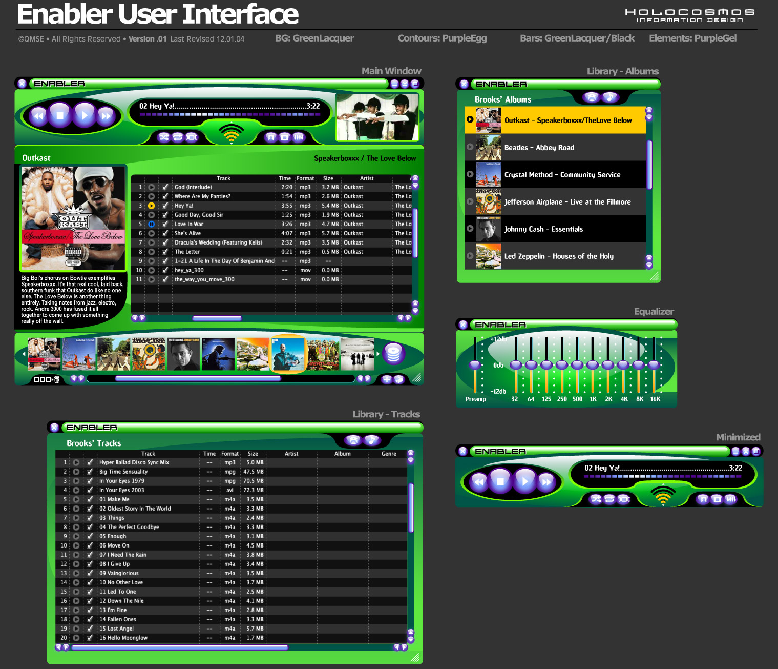778x669 pixels.
Task: Click Time column header in Main Window
Action: pos(285,178)
